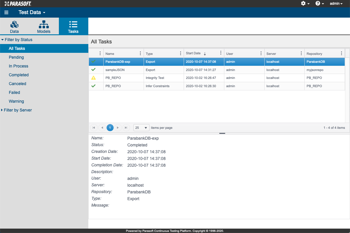The image size is (350, 233).
Task: Collapse the Filter by Status section
Action: pyautogui.click(x=17, y=40)
